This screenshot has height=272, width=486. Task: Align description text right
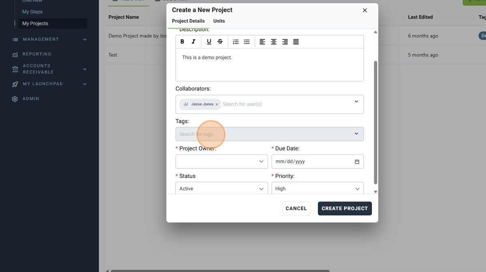tap(285, 42)
